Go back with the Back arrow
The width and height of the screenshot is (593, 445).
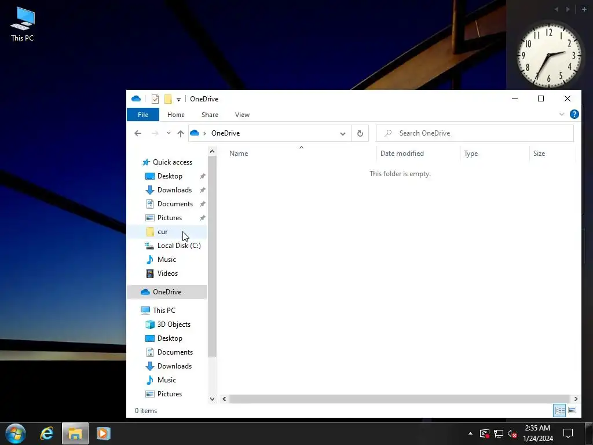[138, 133]
